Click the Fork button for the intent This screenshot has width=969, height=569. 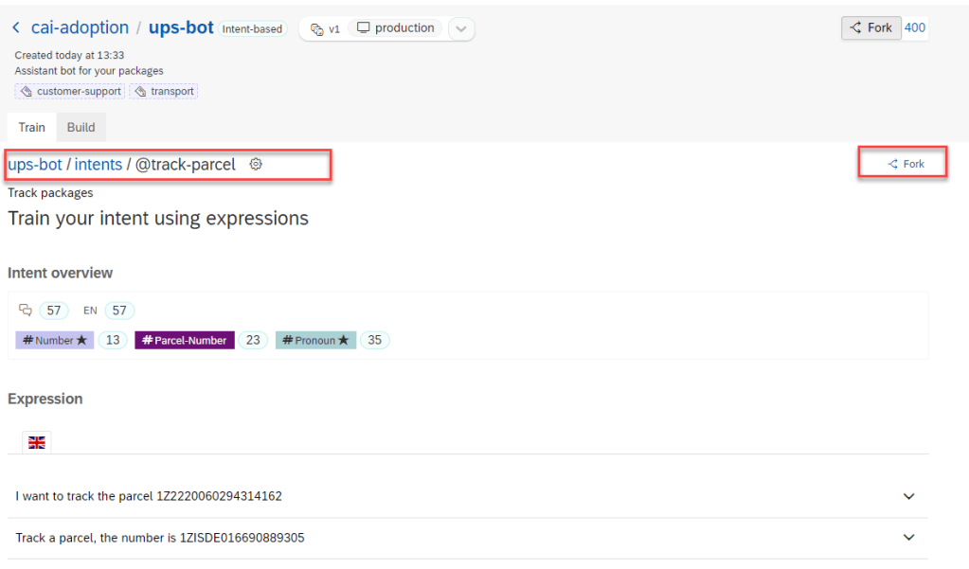coord(905,164)
